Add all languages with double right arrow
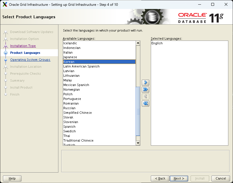 click(146, 89)
